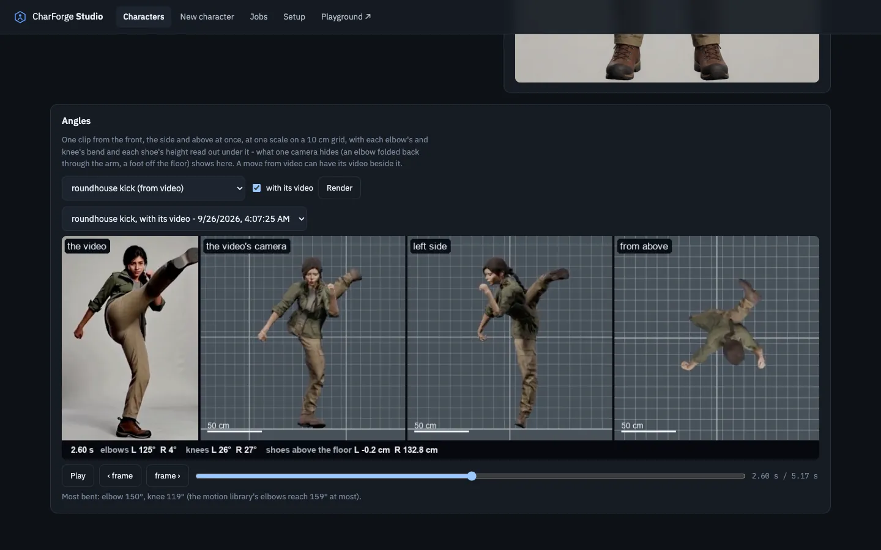881x550 pixels.
Task: Click the CharForge Studio logo icon
Action: point(20,16)
